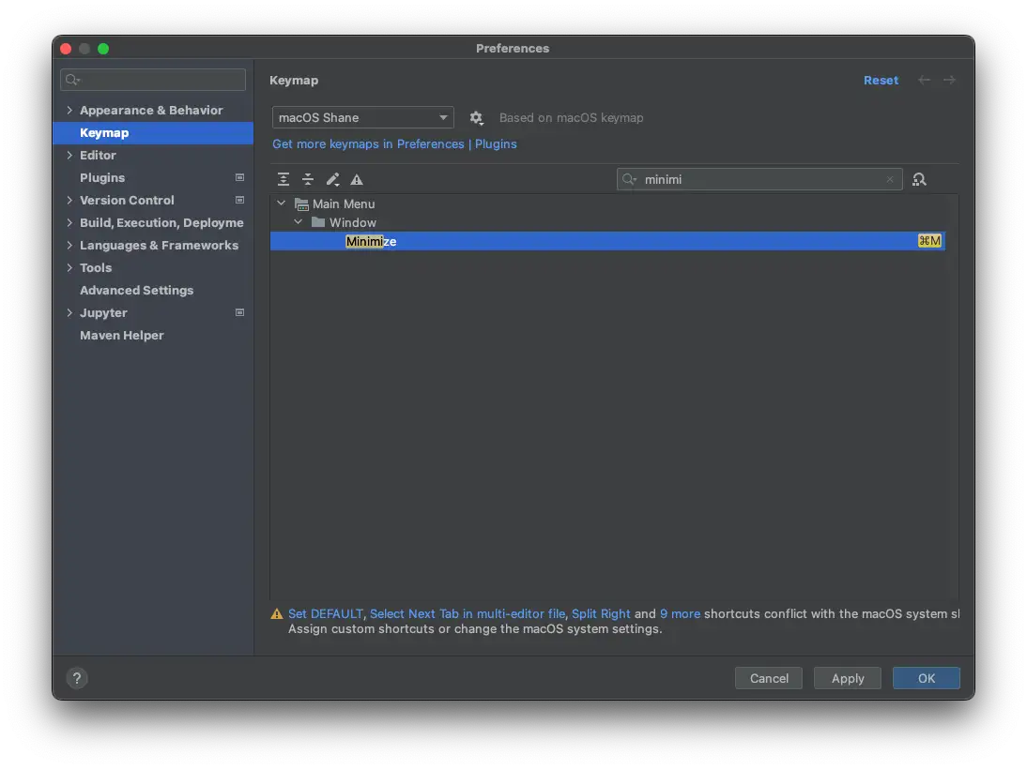This screenshot has height=769, width=1027.
Task: Open Maven Helper settings page
Action: pyautogui.click(x=122, y=335)
